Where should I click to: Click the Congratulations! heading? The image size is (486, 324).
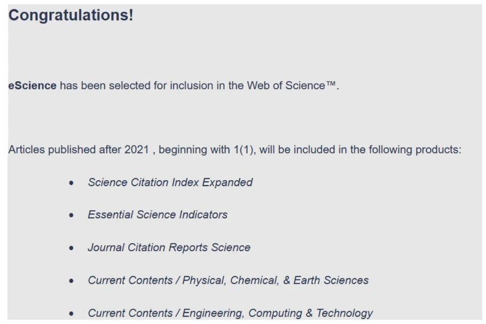pyautogui.click(x=70, y=16)
